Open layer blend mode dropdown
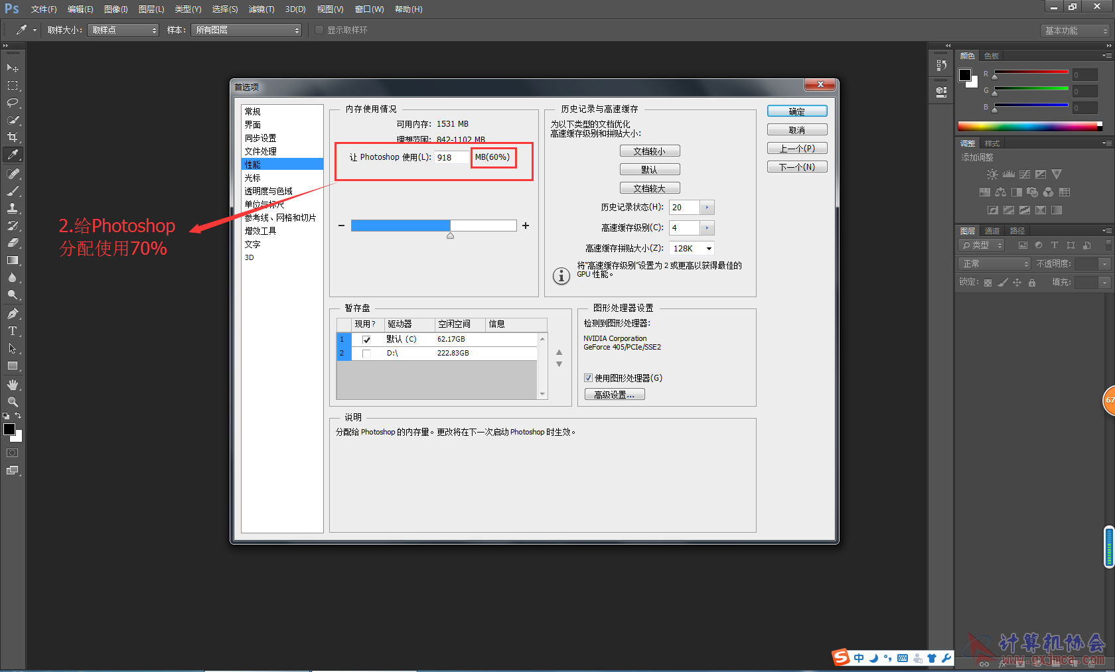The height and width of the screenshot is (672, 1115). coord(995,264)
